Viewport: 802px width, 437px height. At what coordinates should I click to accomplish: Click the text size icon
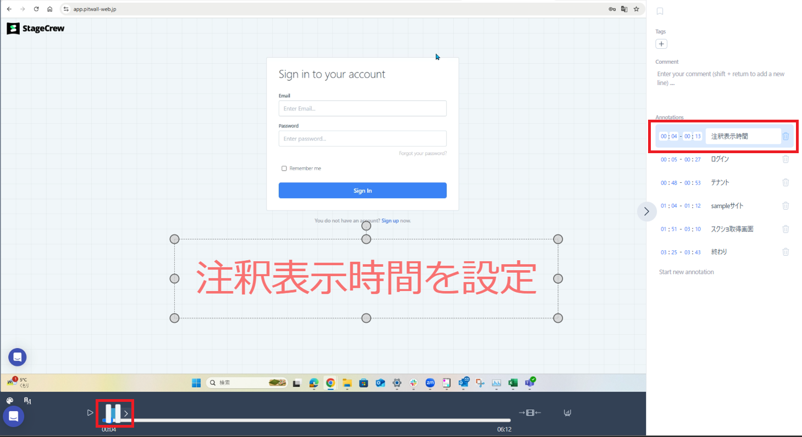click(27, 401)
